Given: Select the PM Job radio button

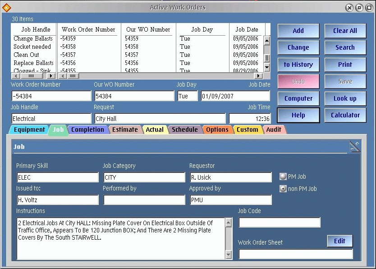Looking at the screenshot, I should click(x=283, y=176).
